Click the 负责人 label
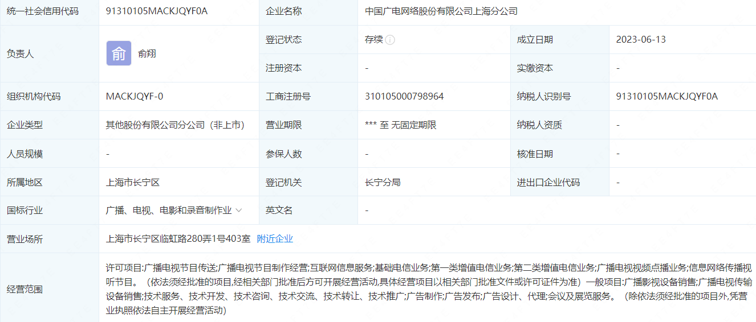The width and height of the screenshot is (756, 322). click(x=20, y=54)
